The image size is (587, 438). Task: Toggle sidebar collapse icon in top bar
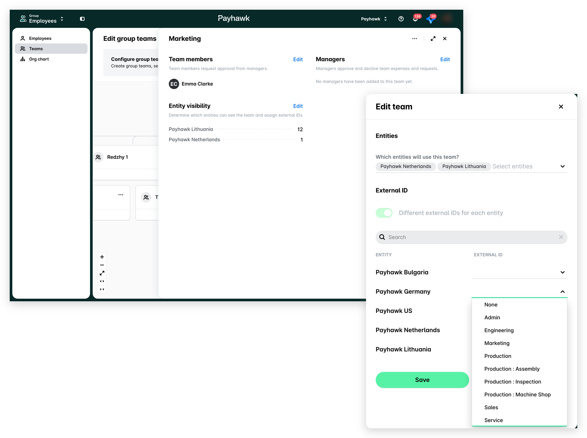(x=82, y=19)
